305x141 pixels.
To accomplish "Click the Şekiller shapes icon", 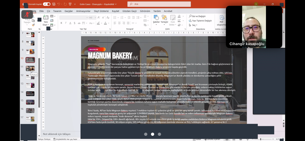I will pos(156,18).
